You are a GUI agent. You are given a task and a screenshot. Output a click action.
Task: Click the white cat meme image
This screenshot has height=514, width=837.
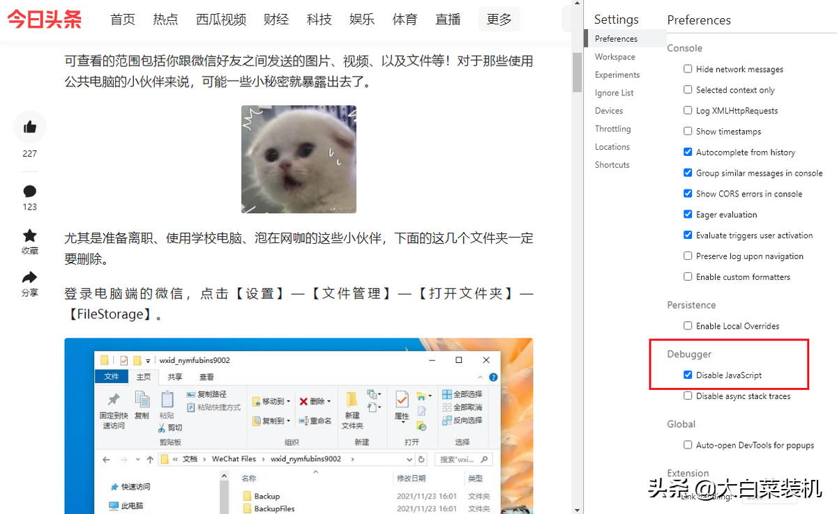[299, 159]
